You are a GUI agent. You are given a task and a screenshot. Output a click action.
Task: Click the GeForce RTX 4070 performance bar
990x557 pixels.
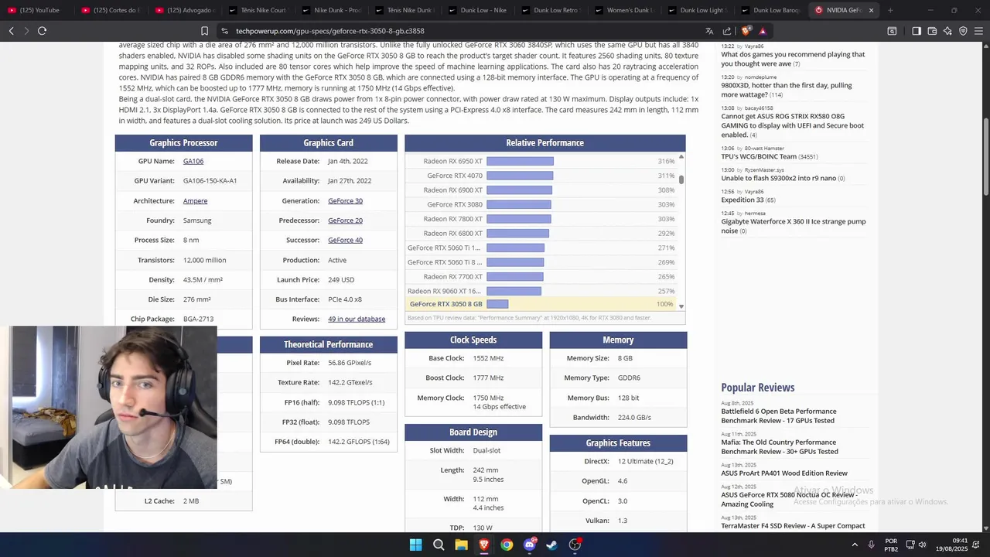(520, 176)
